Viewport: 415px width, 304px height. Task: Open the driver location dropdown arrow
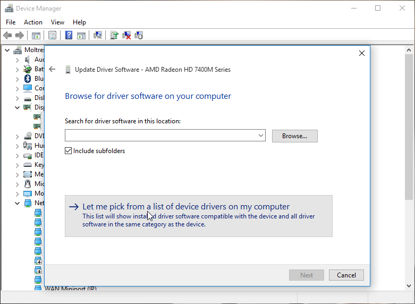(x=261, y=136)
